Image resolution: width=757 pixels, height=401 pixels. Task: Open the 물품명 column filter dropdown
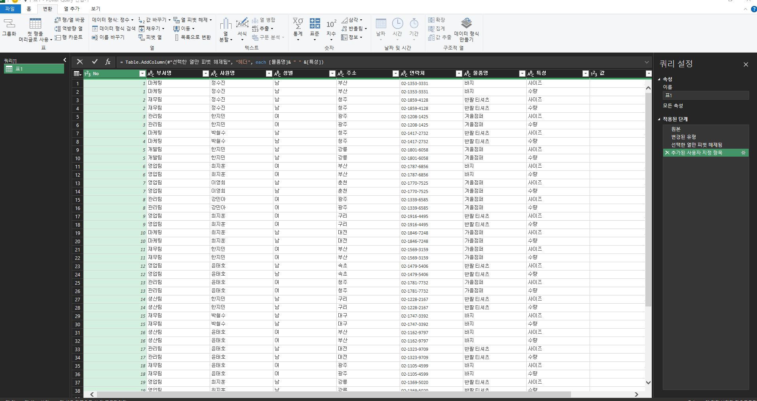(x=522, y=74)
